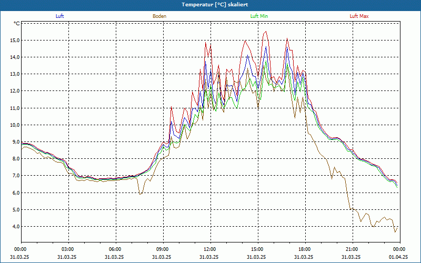This screenshot has height=263, width=421.
Task: Click the 09:00 time axis label
Action: coord(164,249)
